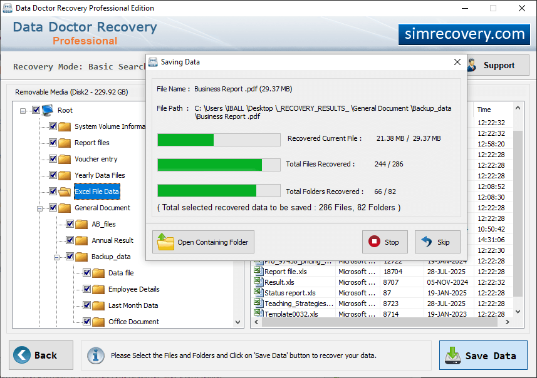Click the Excel icon of Report file.xls
This screenshot has width=537, height=378.
pyautogui.click(x=258, y=271)
